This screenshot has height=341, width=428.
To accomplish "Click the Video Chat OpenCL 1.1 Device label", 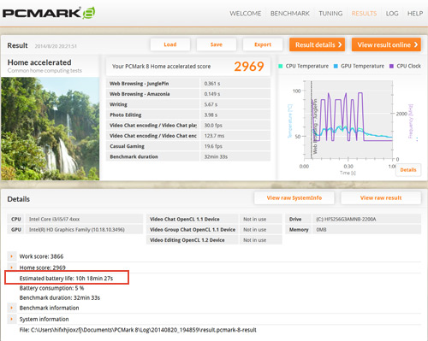I will (x=185, y=219).
